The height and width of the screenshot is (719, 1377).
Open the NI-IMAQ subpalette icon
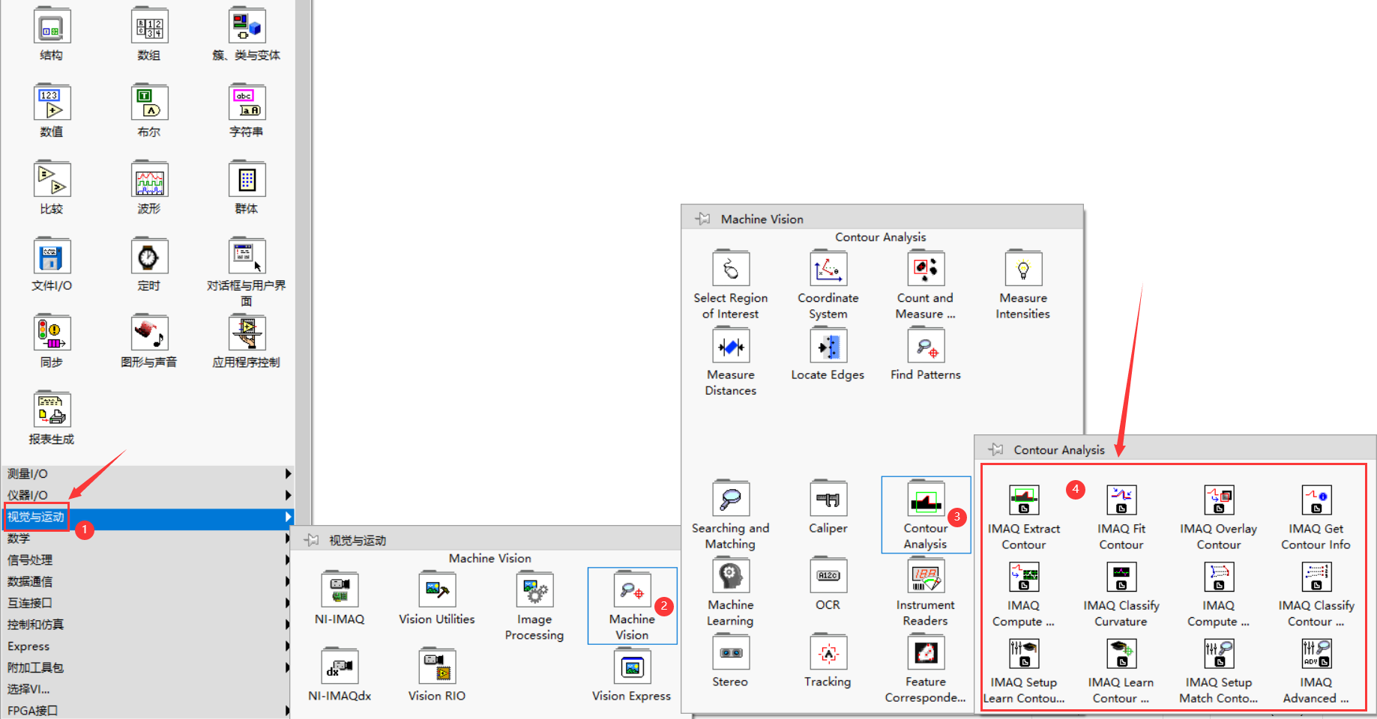point(340,589)
